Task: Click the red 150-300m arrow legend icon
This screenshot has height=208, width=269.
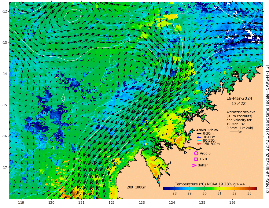Action: [x=199, y=144]
